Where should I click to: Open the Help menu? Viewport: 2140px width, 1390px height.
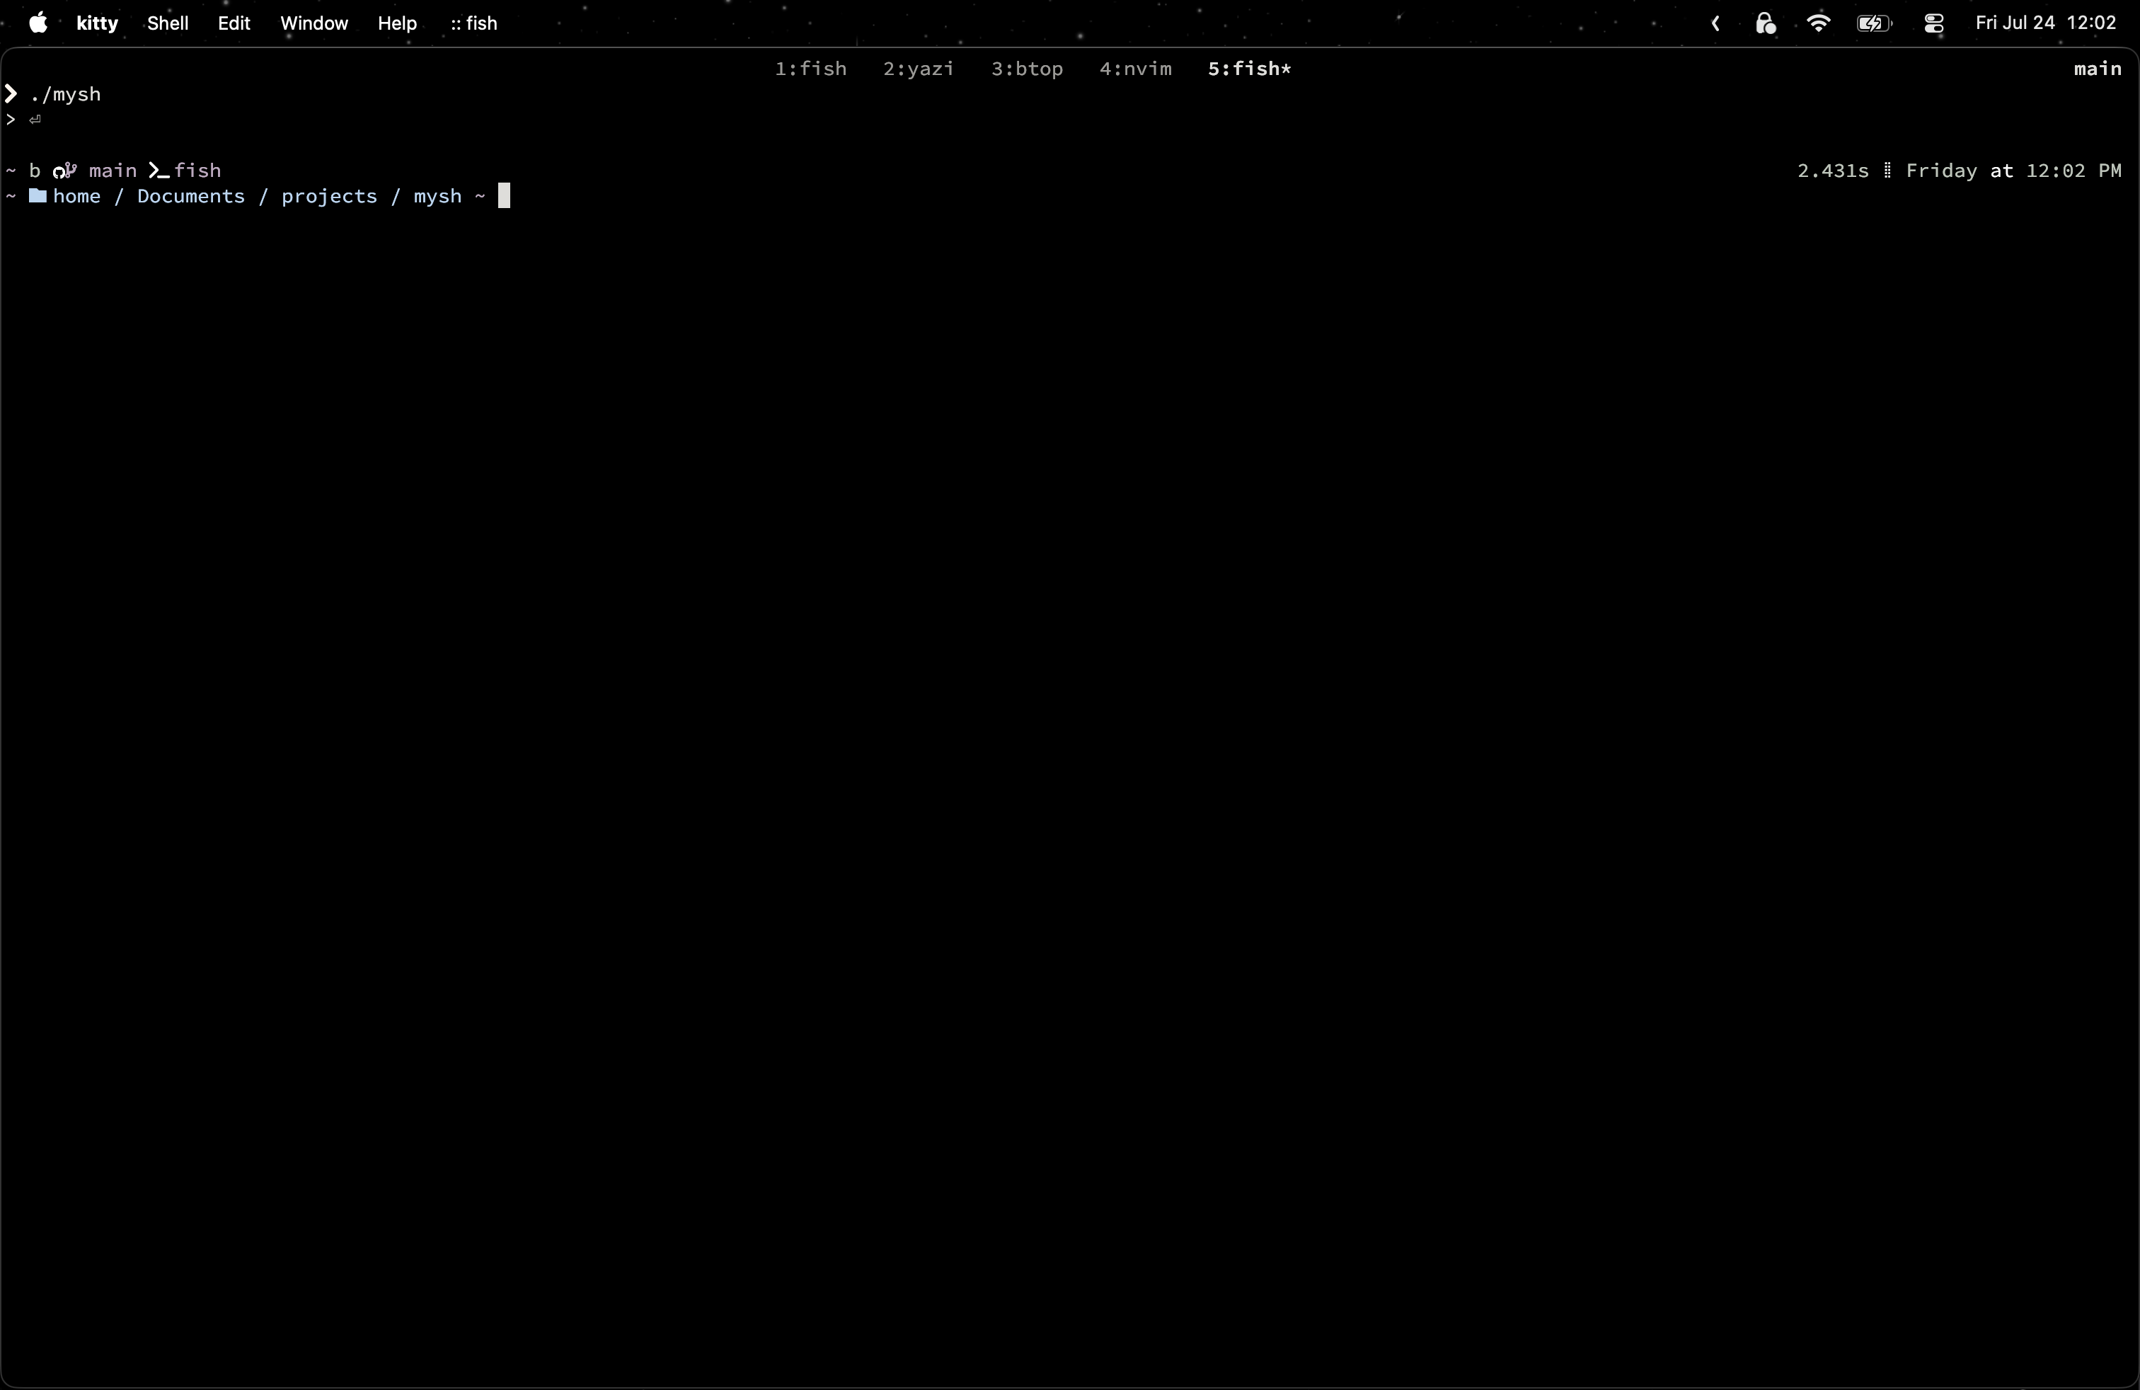pos(396,23)
